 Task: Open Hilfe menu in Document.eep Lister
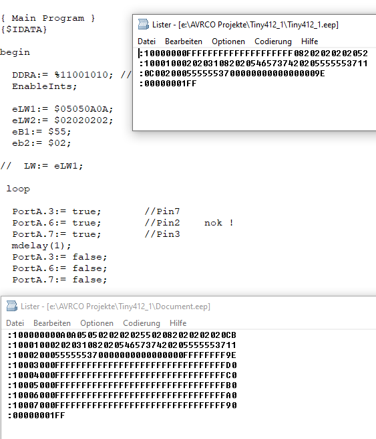pos(178,323)
